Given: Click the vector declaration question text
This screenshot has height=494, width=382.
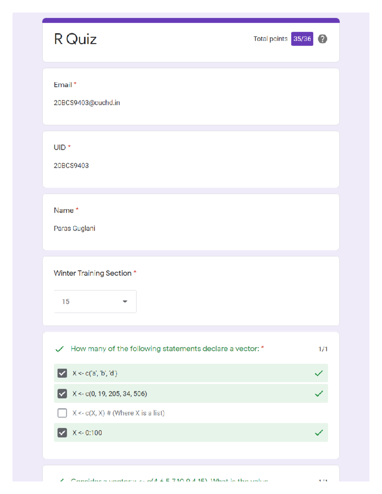Looking at the screenshot, I should [165, 349].
